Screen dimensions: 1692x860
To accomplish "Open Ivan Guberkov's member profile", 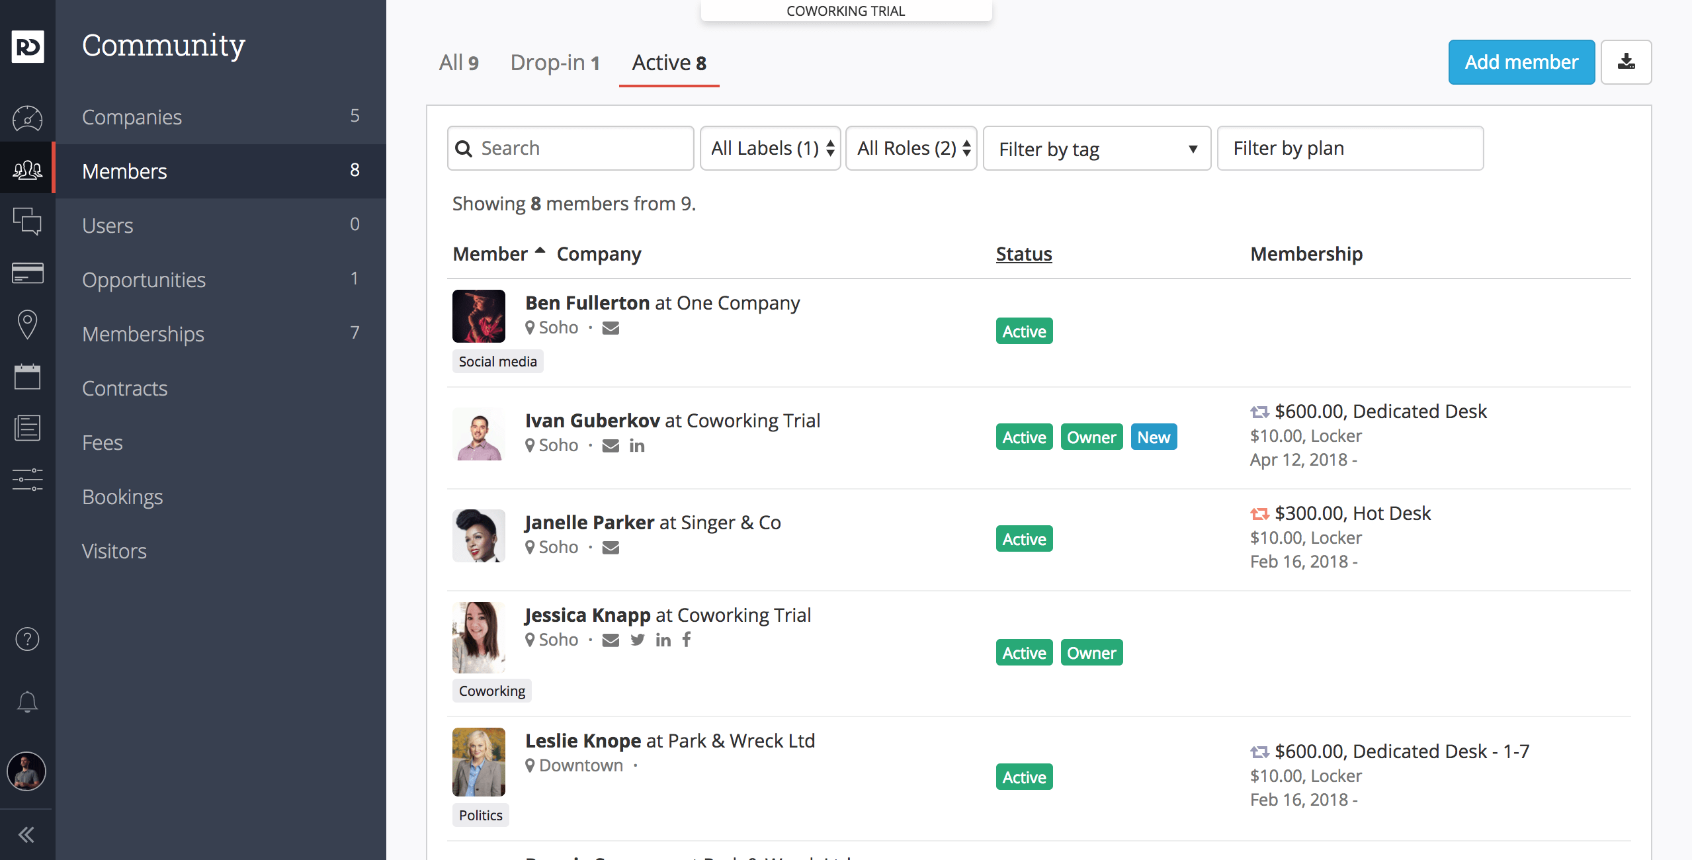I will (592, 421).
